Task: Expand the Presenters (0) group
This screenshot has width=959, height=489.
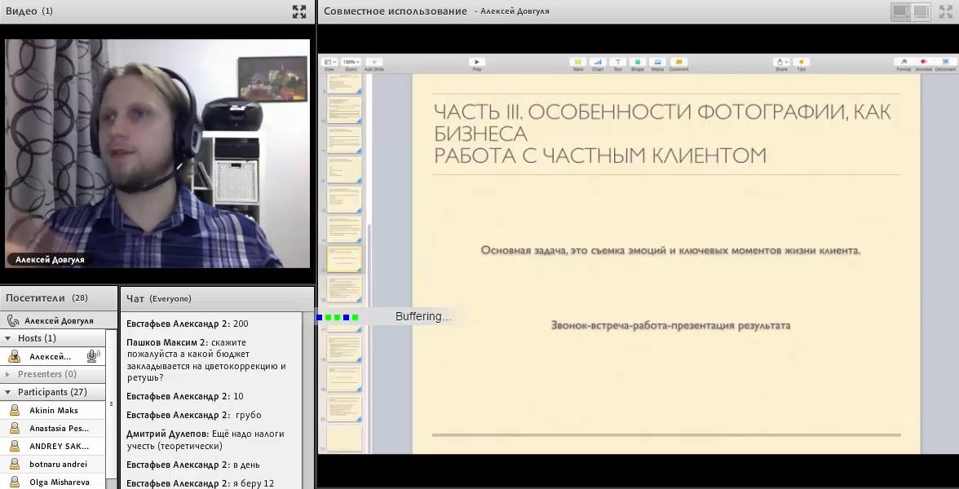Action: (8, 374)
